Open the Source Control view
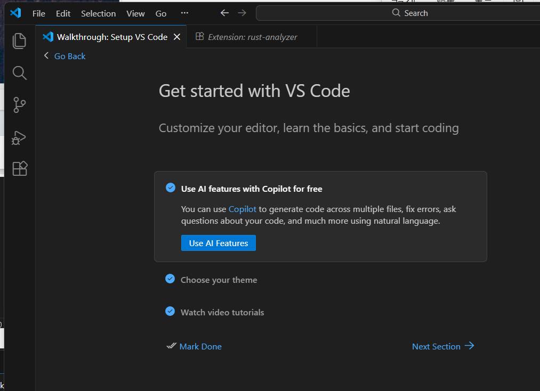 click(19, 105)
